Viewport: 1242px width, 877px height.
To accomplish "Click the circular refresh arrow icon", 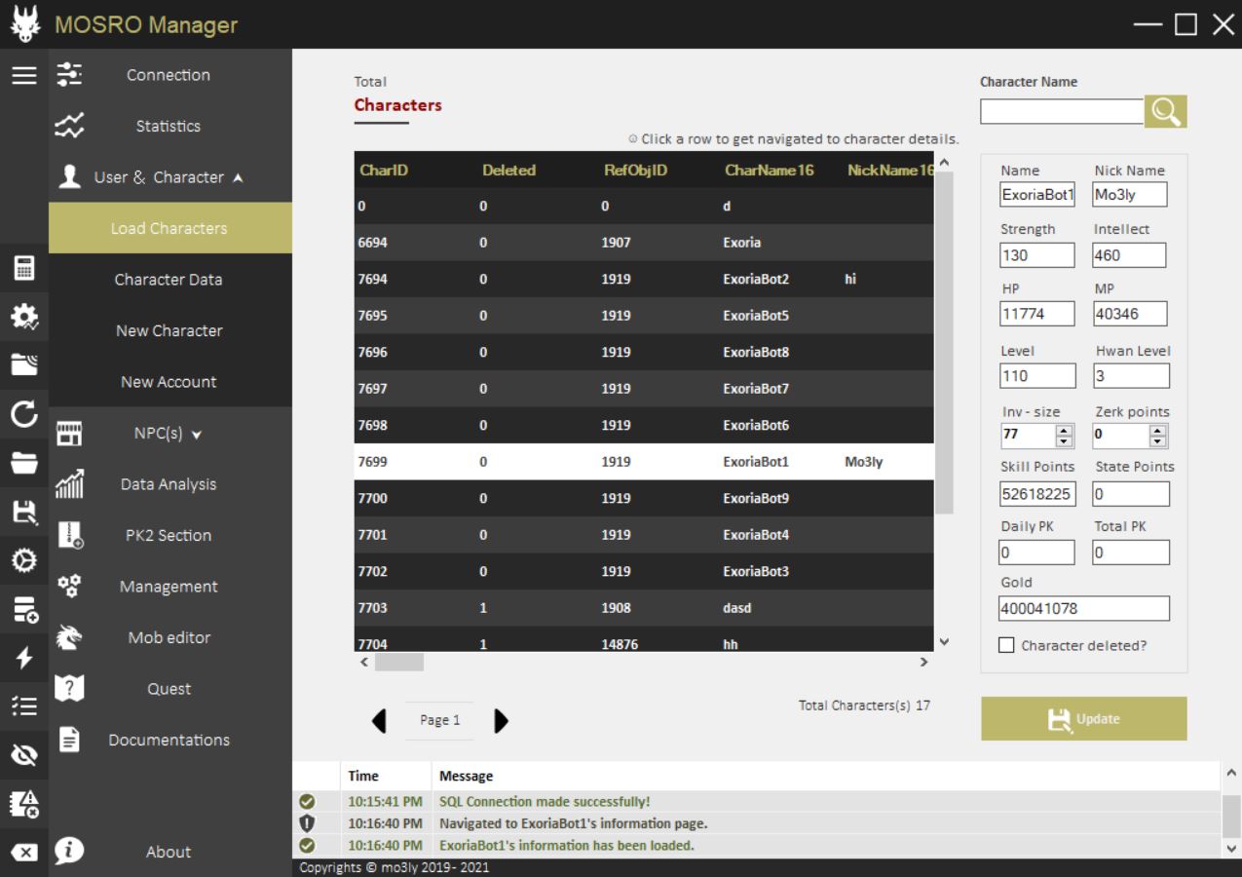I will coord(24,416).
